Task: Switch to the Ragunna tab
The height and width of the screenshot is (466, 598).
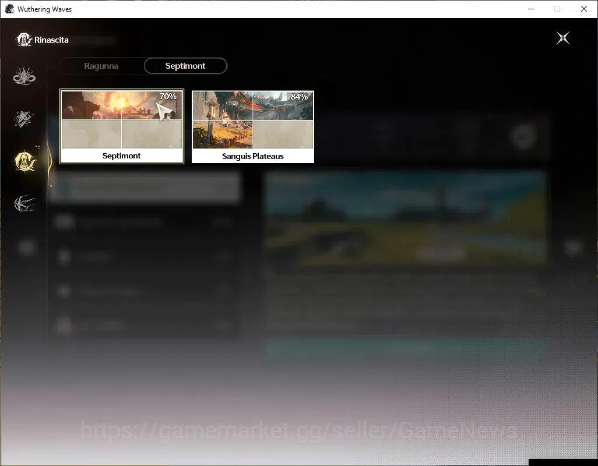Action: click(x=101, y=66)
